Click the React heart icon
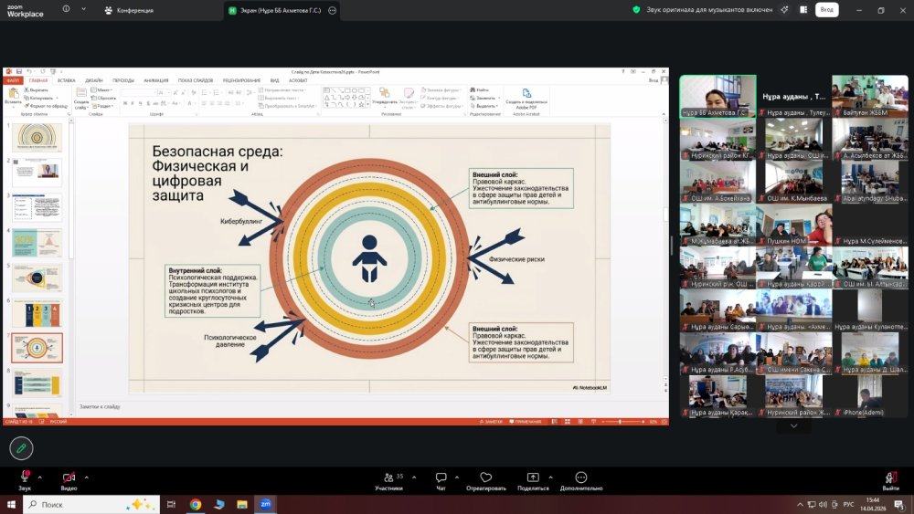Screen dimensions: 914x514 click(x=485, y=477)
